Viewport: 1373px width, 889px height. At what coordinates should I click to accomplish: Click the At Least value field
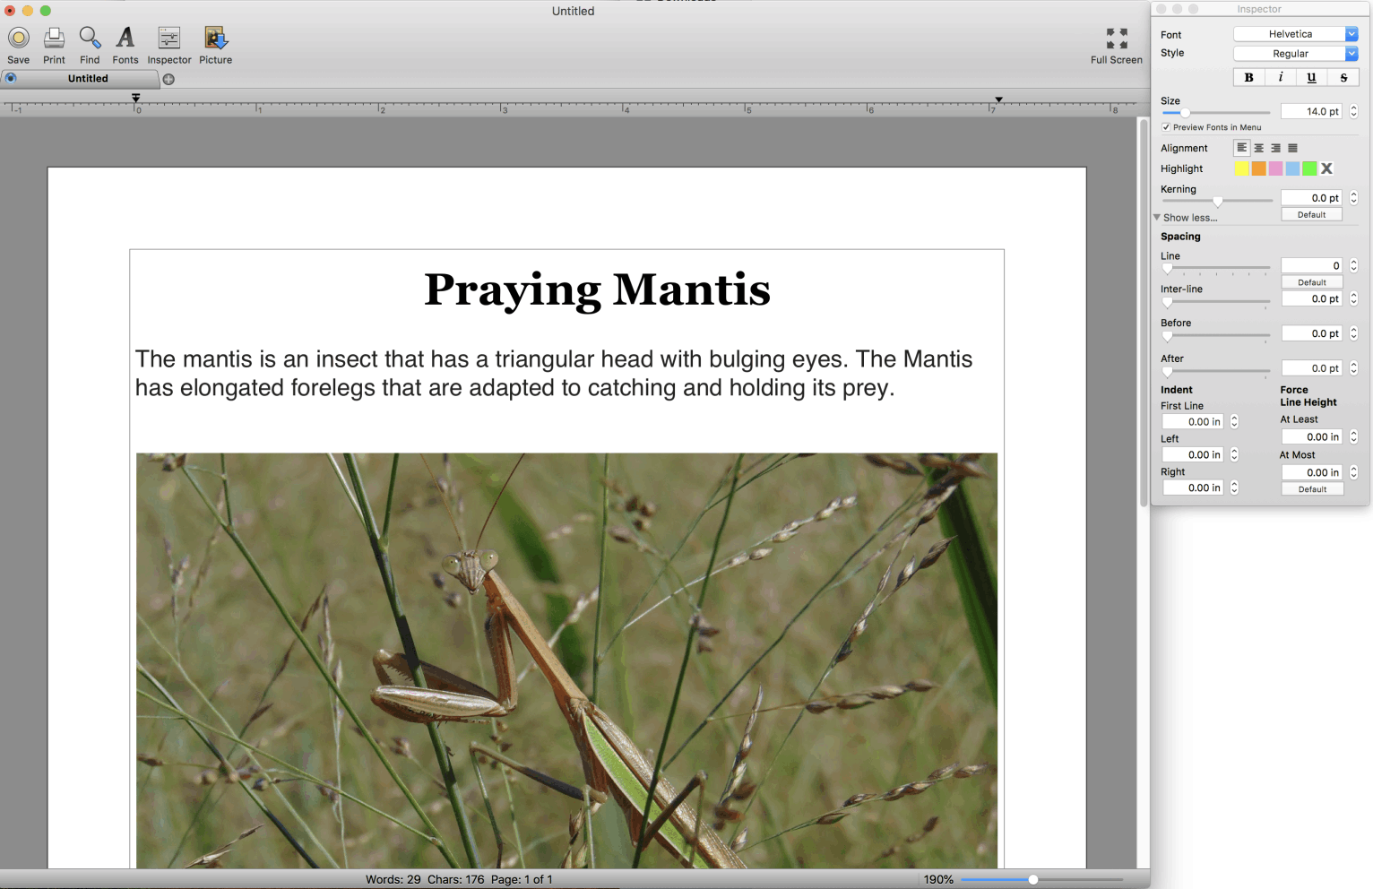[x=1311, y=436]
